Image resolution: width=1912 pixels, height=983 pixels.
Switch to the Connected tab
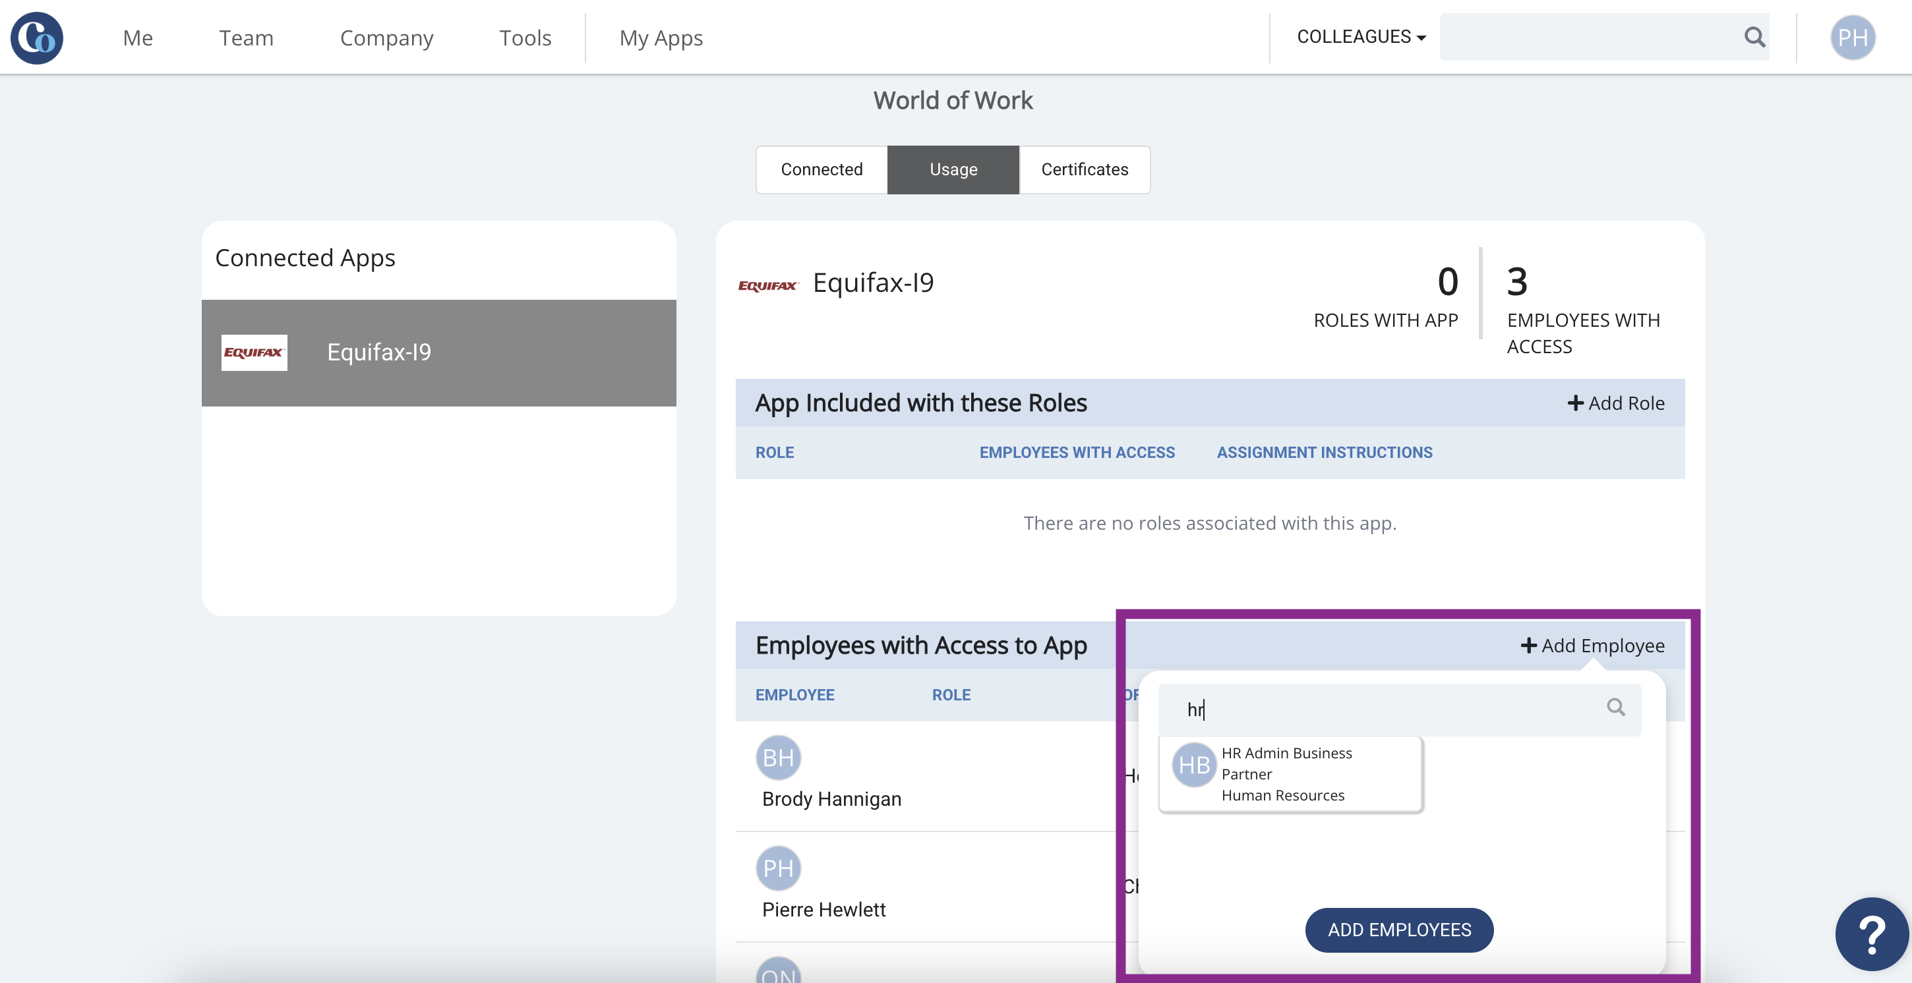pos(821,170)
